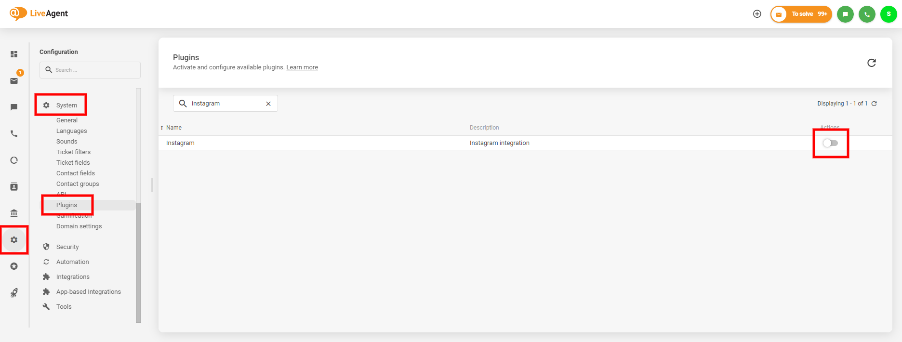Expand the Security section
Viewport: 902px width, 342px height.
point(67,247)
